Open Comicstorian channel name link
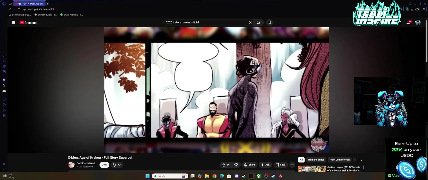This screenshot has height=180, width=428. tap(85, 163)
